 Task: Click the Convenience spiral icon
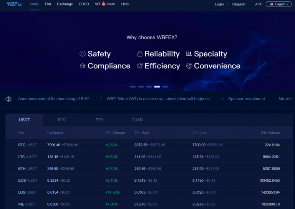(x=189, y=66)
